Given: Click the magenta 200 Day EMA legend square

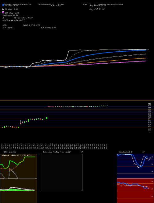Looking at the screenshot, I should pos(3,12).
